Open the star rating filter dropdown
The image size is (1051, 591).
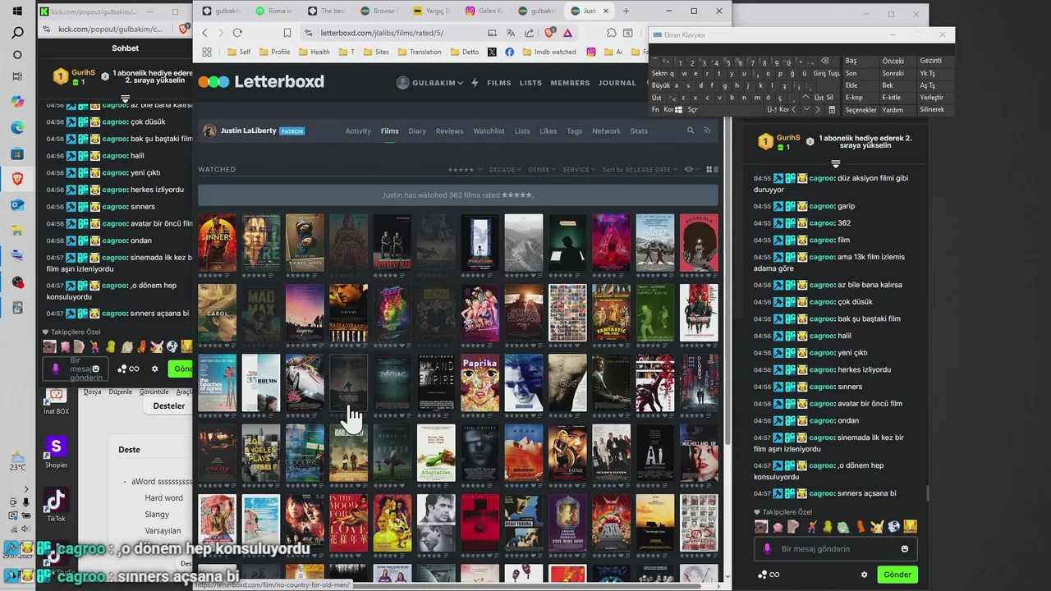click(x=464, y=170)
